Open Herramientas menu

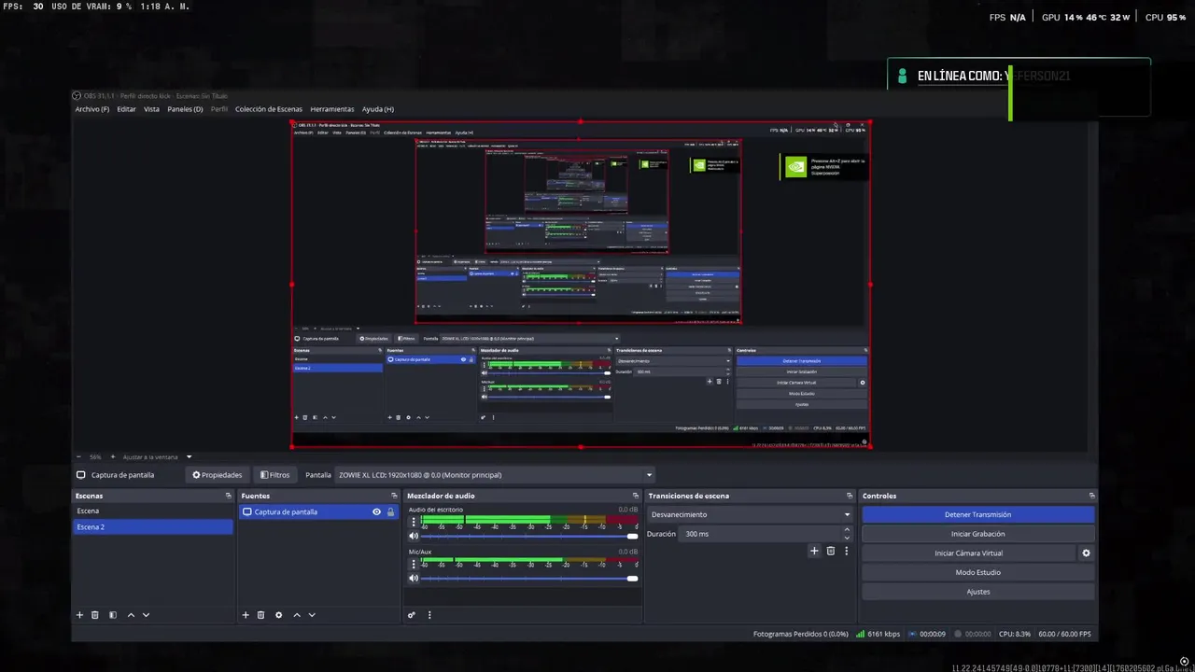(x=332, y=109)
